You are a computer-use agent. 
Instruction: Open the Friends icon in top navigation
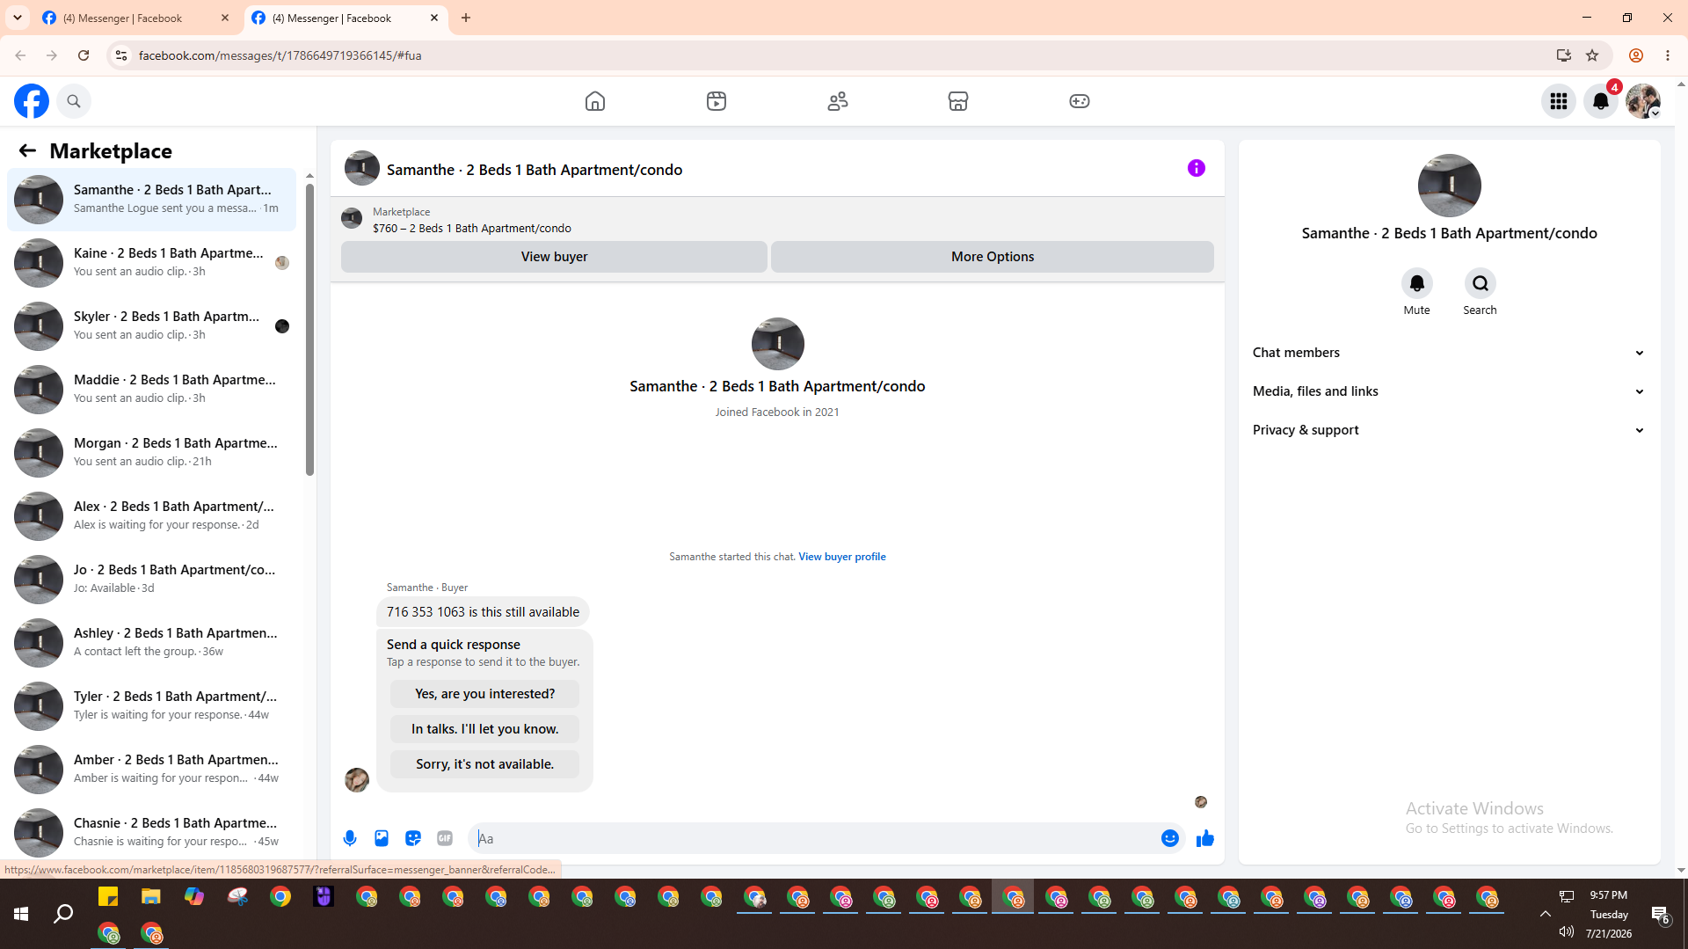pyautogui.click(x=838, y=101)
